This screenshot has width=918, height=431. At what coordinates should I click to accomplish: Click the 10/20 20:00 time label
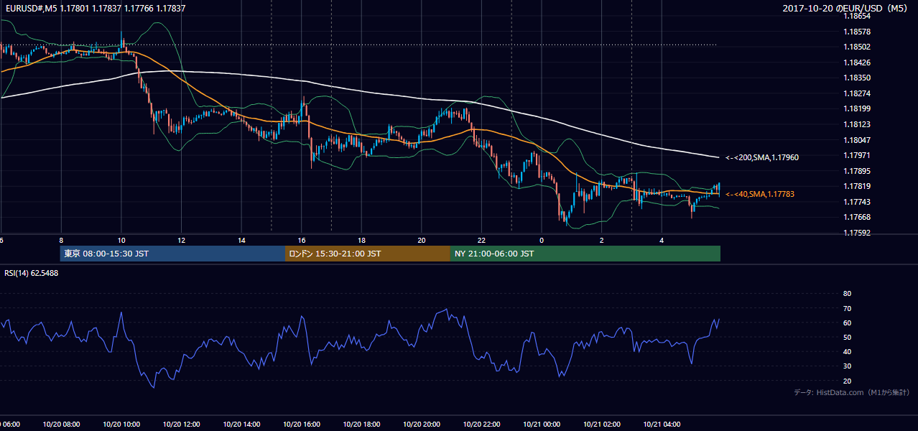click(x=421, y=425)
